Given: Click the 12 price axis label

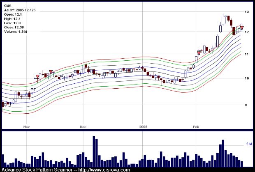Looking at the screenshot, I should point(247,32).
